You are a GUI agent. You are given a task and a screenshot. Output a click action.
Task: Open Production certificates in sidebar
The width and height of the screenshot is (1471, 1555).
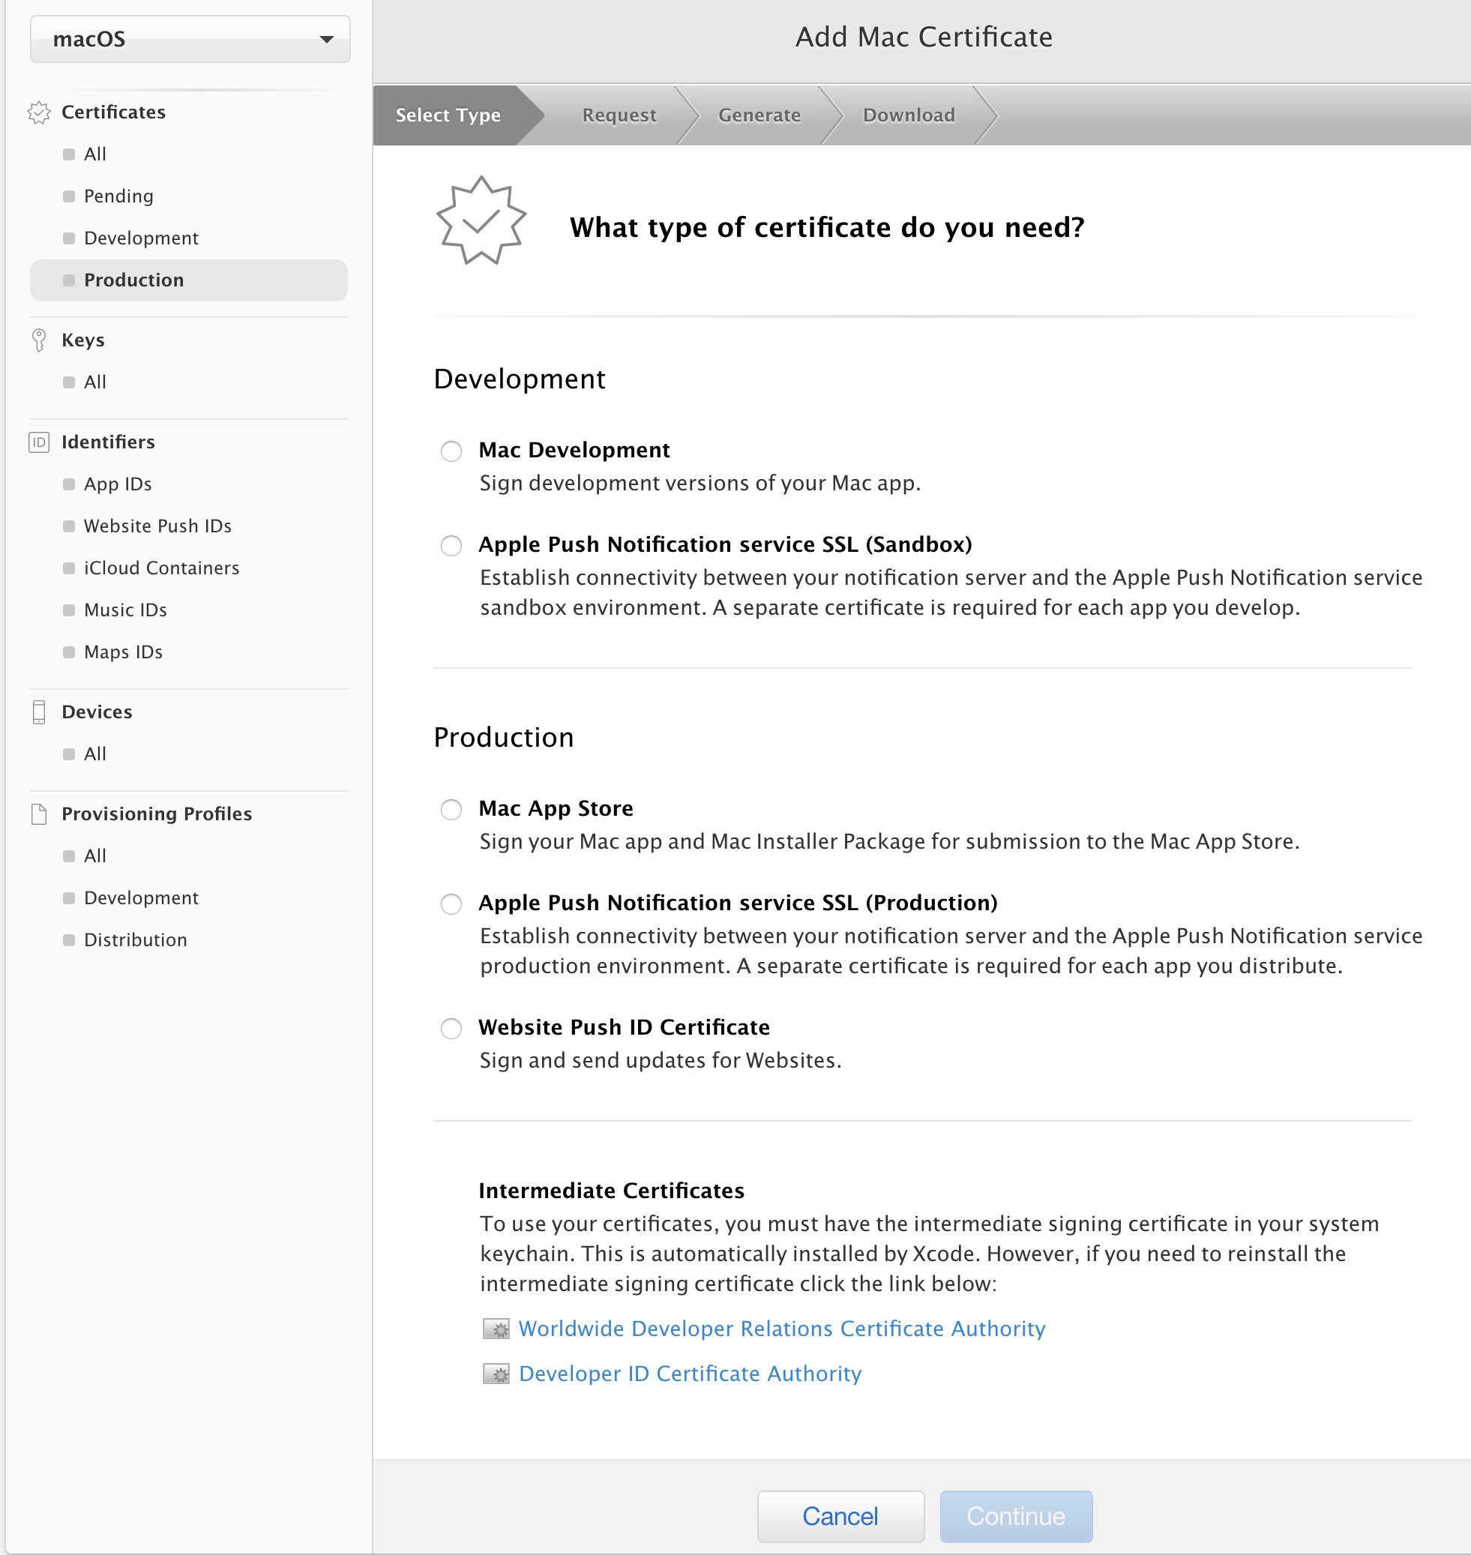[189, 280]
